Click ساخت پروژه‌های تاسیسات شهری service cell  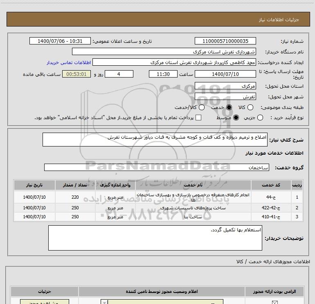tap(193, 208)
